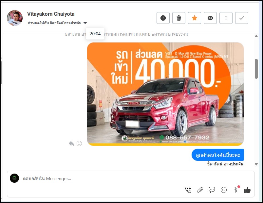Click the chat scrollbar thumb
The image size is (263, 203).
256,69
